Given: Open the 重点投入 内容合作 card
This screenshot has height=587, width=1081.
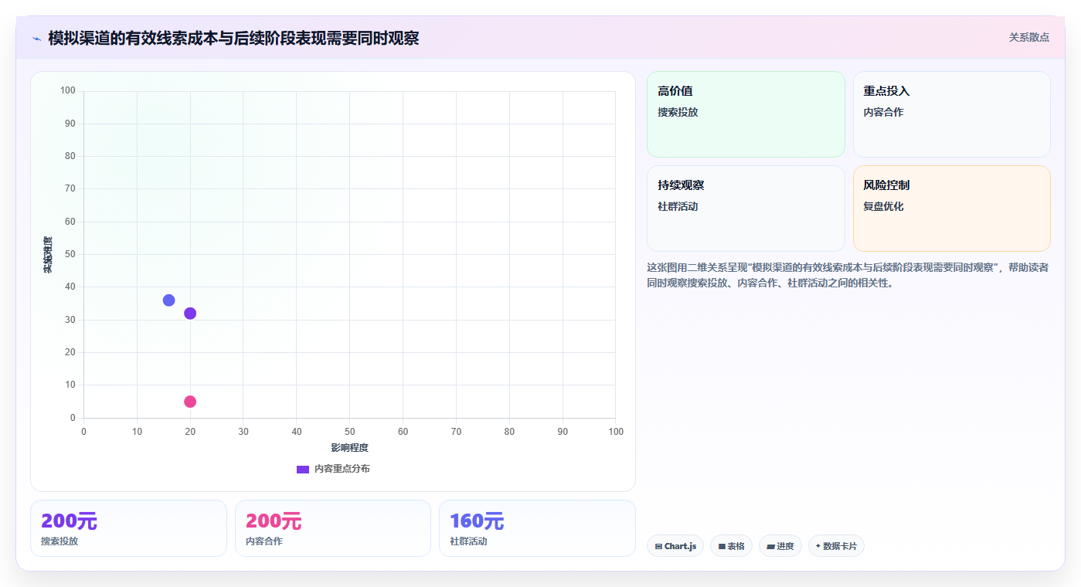Looking at the screenshot, I should pos(951,114).
